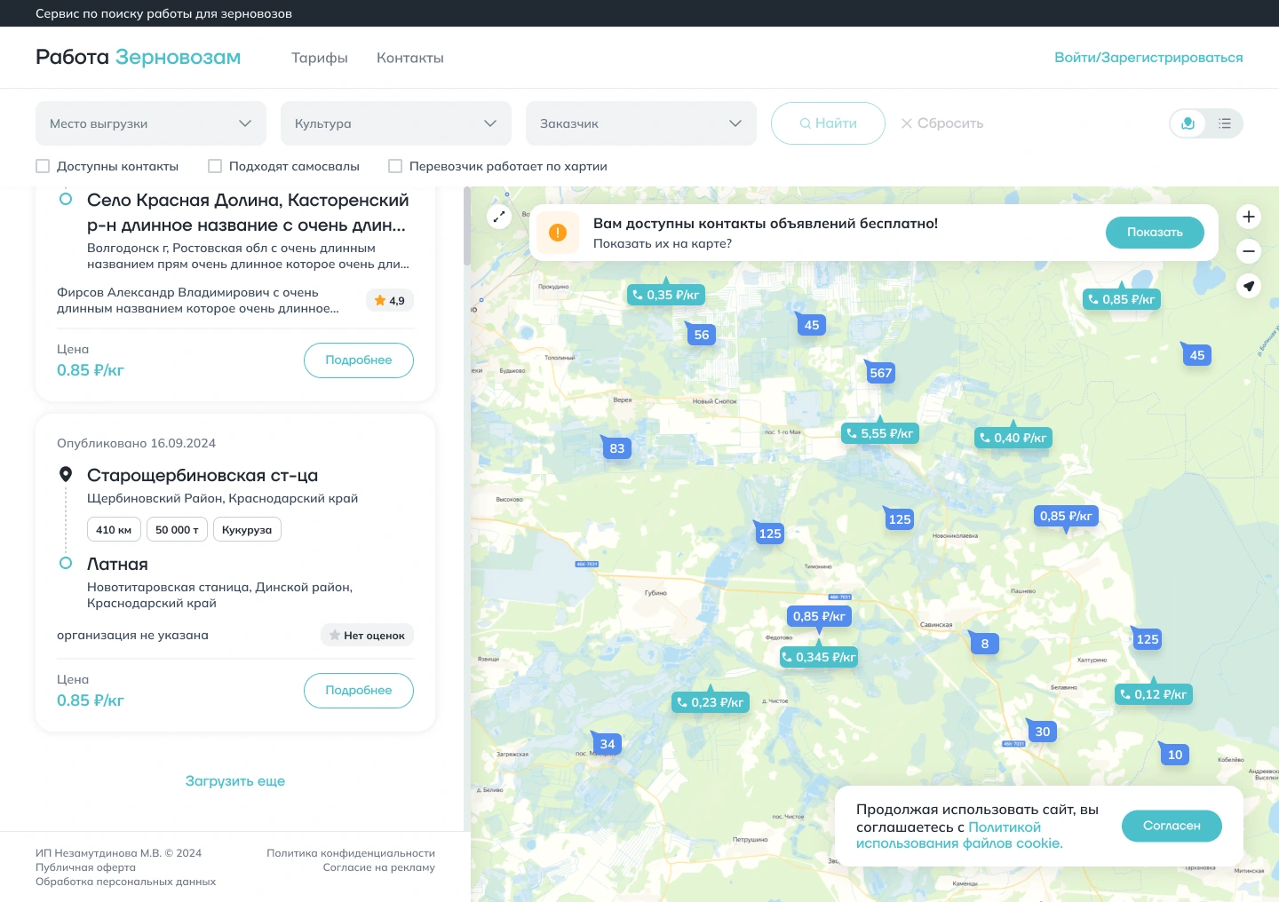
Task: Click the Найти search button
Action: click(828, 123)
